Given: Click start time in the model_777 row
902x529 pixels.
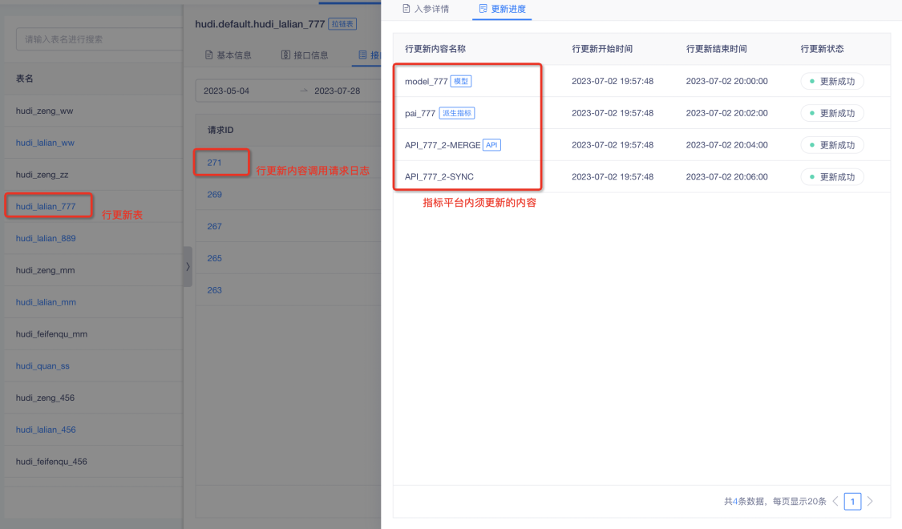Looking at the screenshot, I should click(x=613, y=81).
